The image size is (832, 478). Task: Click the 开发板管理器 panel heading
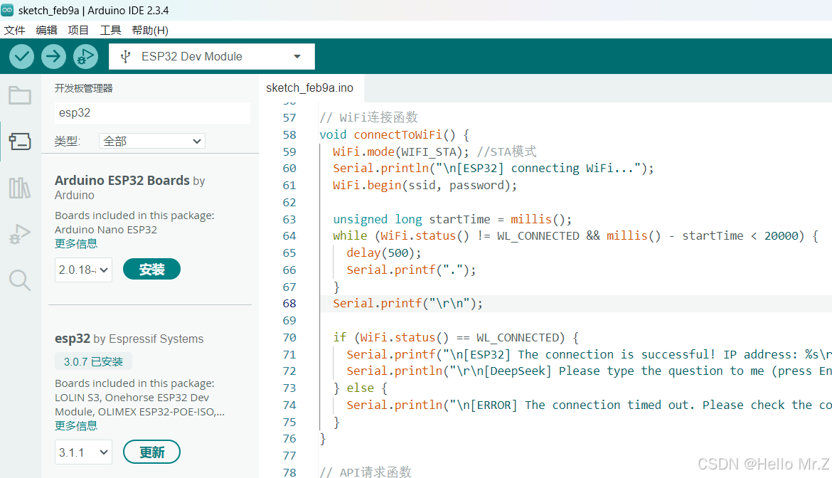84,88
